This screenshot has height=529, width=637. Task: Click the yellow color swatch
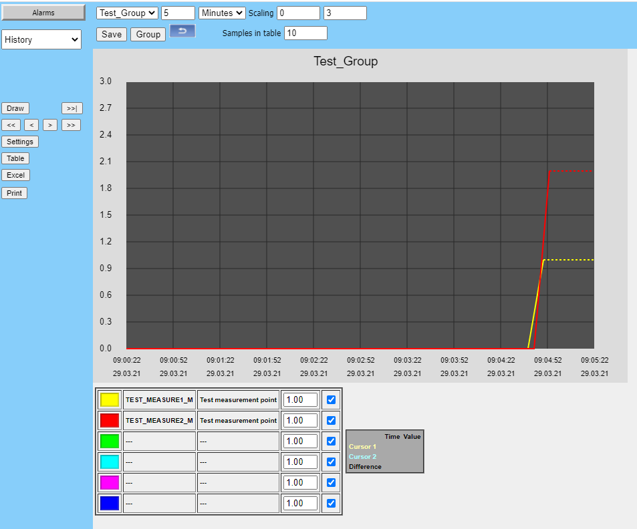pyautogui.click(x=110, y=400)
